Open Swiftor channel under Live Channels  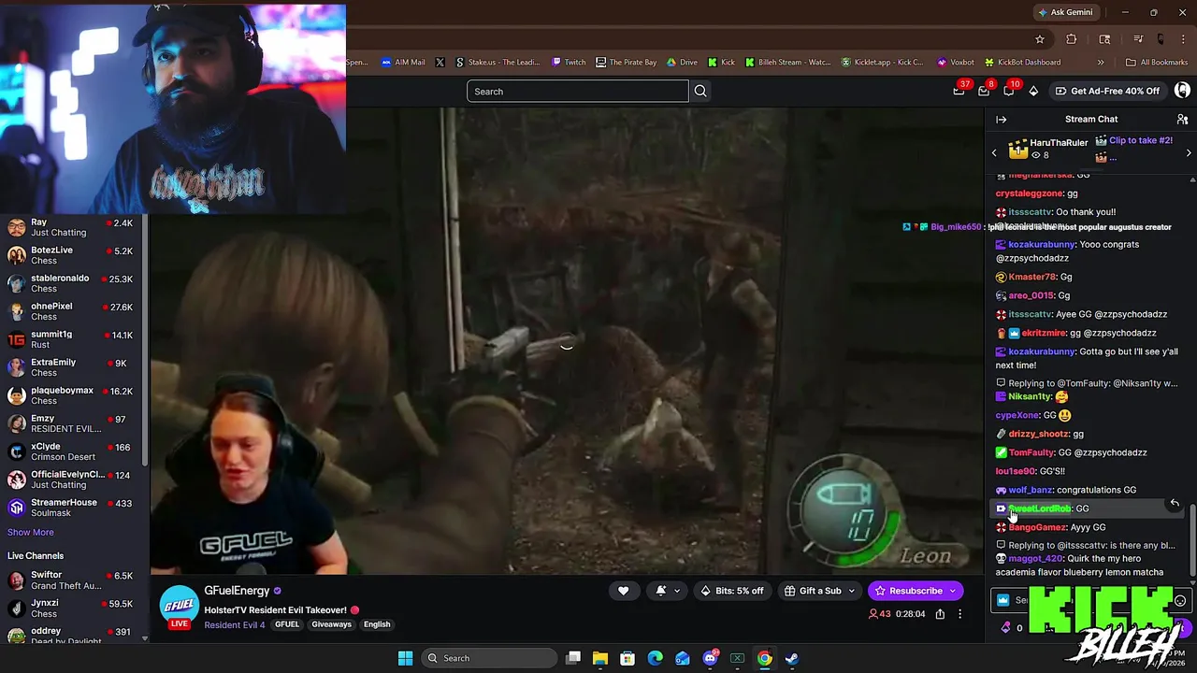[71, 580]
